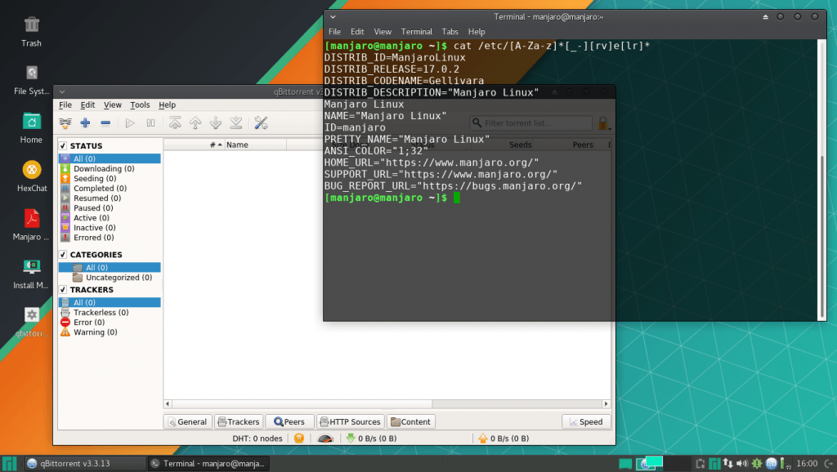
Task: Click the Move to Top queue icon
Action: click(x=175, y=123)
